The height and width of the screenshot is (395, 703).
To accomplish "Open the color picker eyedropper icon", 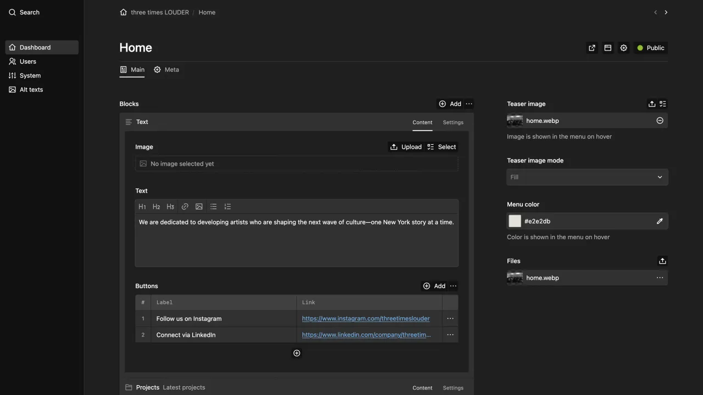I will coord(660,221).
